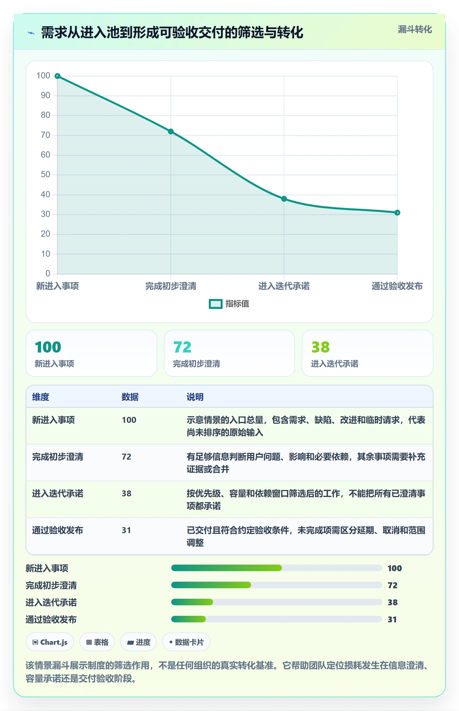Click the chart point above the 进入迭代承诺 axis label

click(x=284, y=199)
